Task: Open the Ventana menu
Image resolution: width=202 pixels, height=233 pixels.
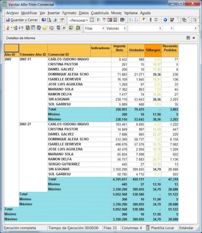Action: point(131,13)
